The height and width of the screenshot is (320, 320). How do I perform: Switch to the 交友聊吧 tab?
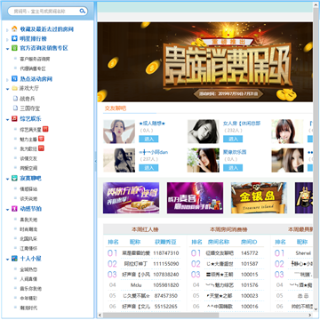116,108
